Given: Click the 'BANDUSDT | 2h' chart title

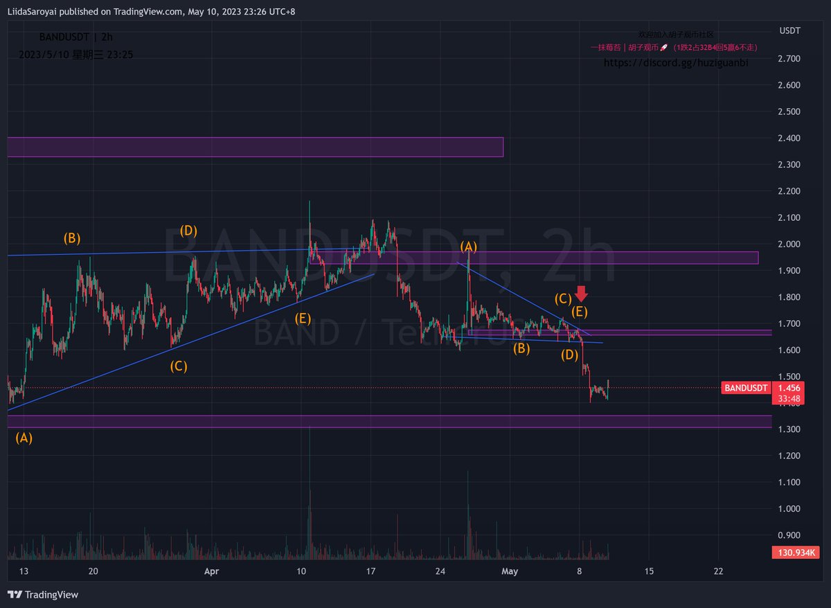Looking at the screenshot, I should tap(78, 37).
